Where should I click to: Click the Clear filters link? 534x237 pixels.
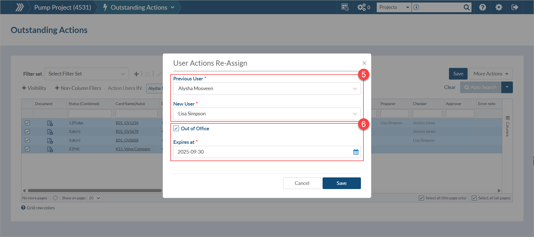point(450,87)
